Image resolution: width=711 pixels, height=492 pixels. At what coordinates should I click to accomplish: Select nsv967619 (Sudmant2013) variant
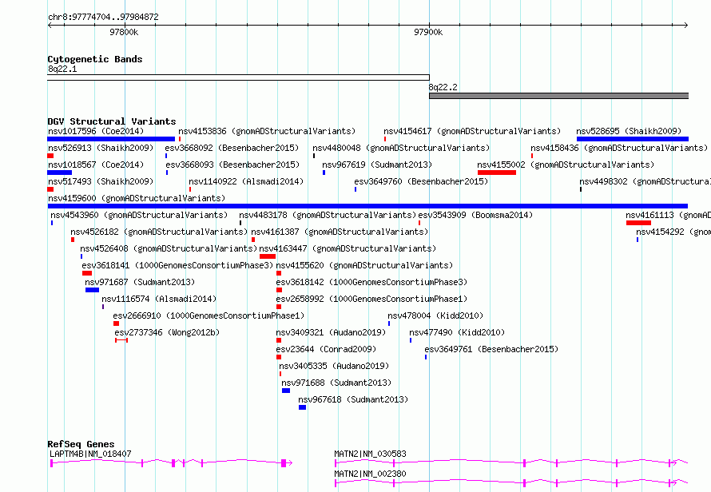click(x=377, y=165)
